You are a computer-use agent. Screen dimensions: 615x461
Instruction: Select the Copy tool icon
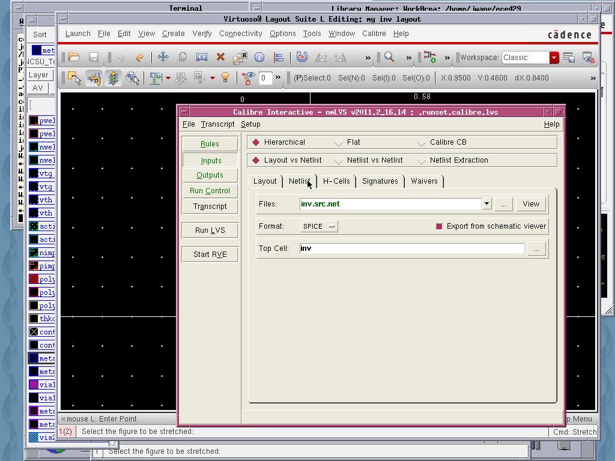tap(183, 57)
